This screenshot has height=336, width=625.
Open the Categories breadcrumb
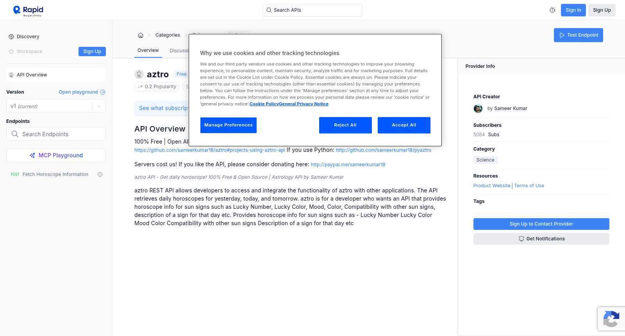tap(168, 35)
